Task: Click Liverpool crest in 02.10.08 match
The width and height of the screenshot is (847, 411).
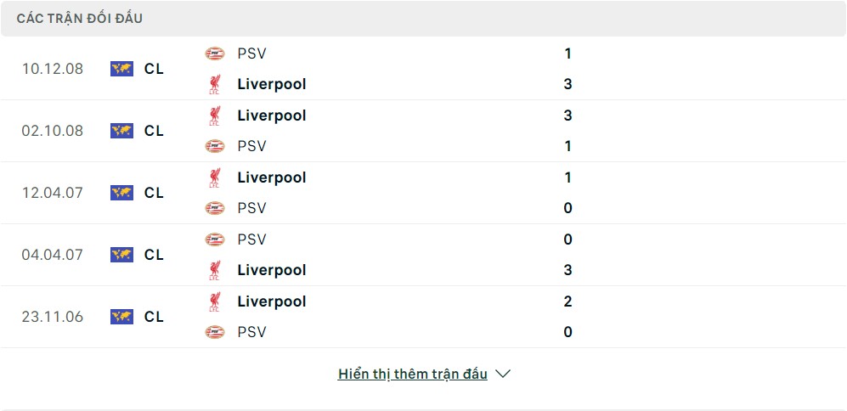Action: click(x=214, y=115)
